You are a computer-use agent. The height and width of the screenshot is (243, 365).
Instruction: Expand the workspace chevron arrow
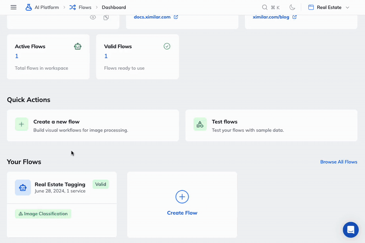click(348, 8)
